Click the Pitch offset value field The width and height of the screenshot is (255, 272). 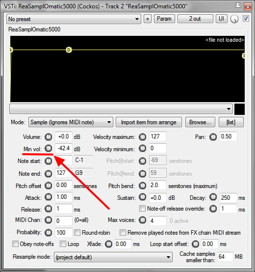(x=64, y=185)
